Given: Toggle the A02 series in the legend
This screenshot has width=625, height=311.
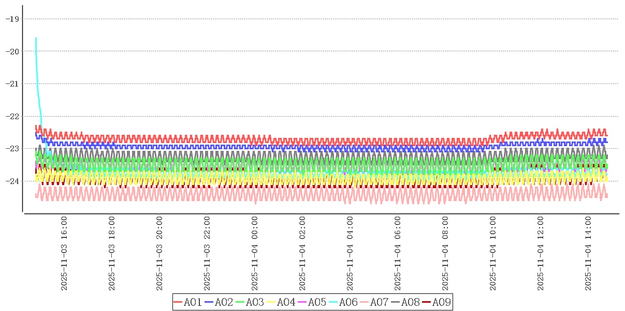Looking at the screenshot, I should tap(219, 302).
